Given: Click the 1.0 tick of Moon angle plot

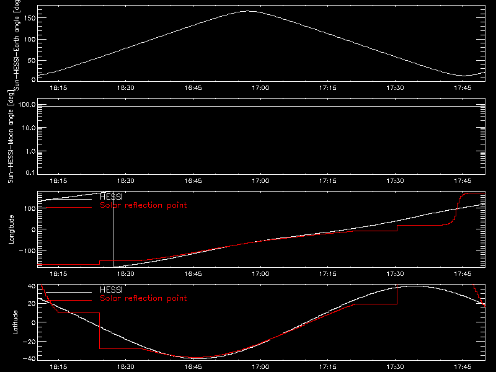Looking at the screenshot, I should [x=30, y=151].
